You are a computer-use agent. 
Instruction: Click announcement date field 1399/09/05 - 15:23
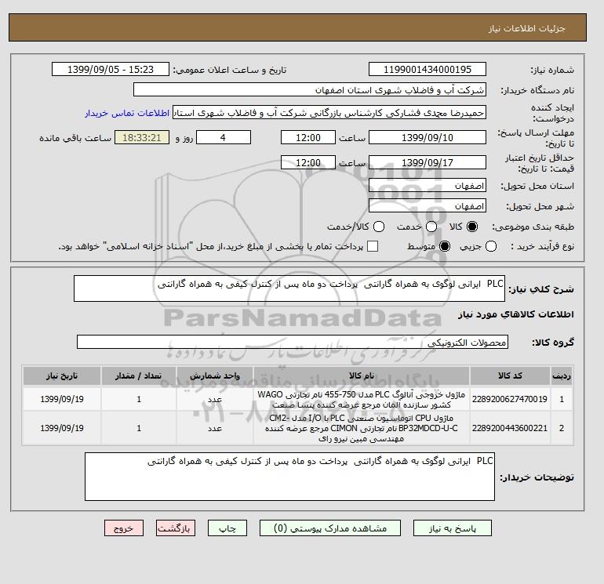coord(111,69)
